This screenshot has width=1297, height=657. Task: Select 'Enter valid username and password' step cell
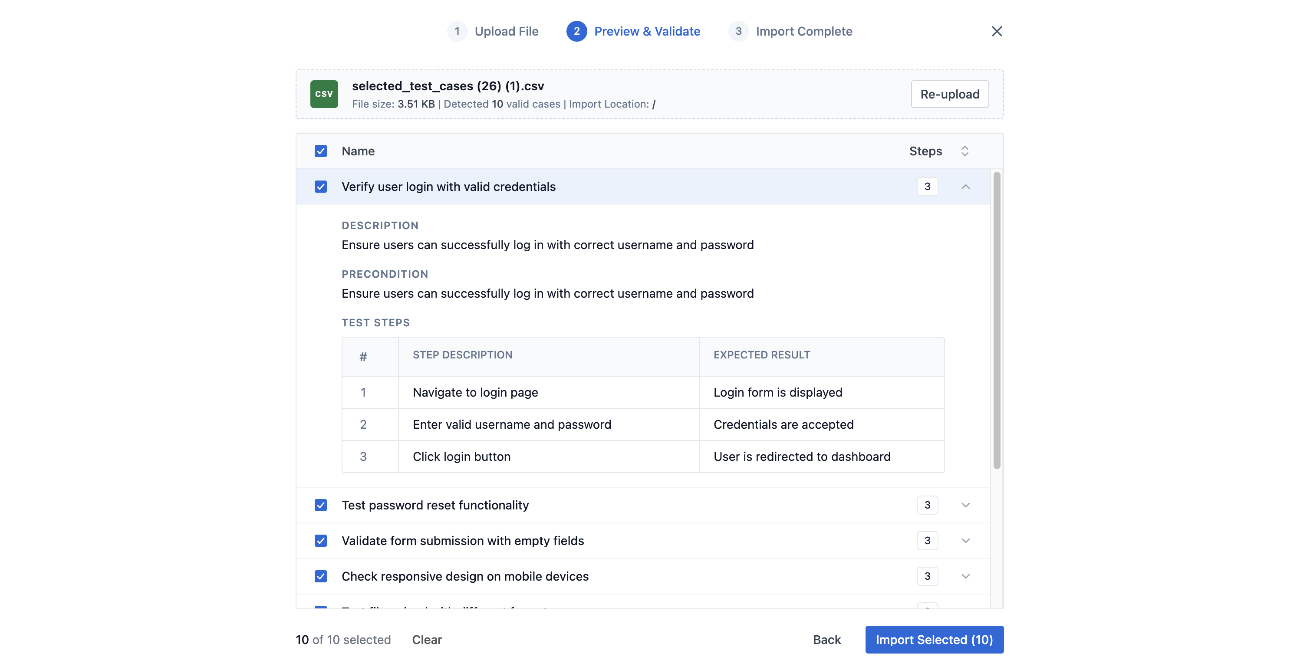tap(548, 424)
